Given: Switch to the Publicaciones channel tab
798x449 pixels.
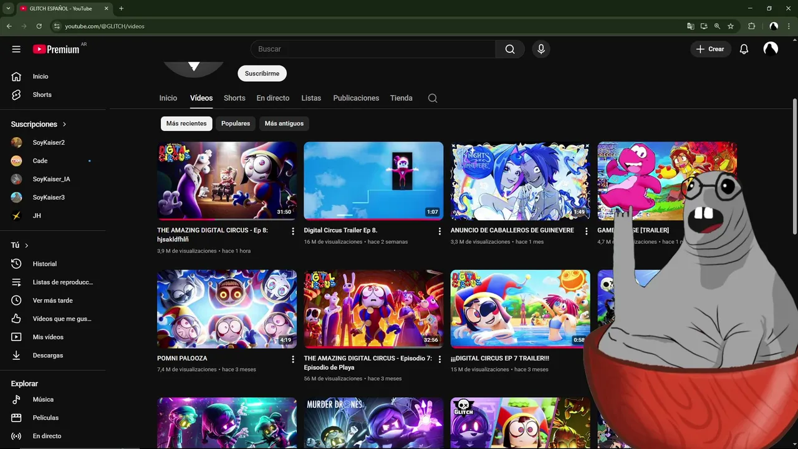Looking at the screenshot, I should 356,98.
